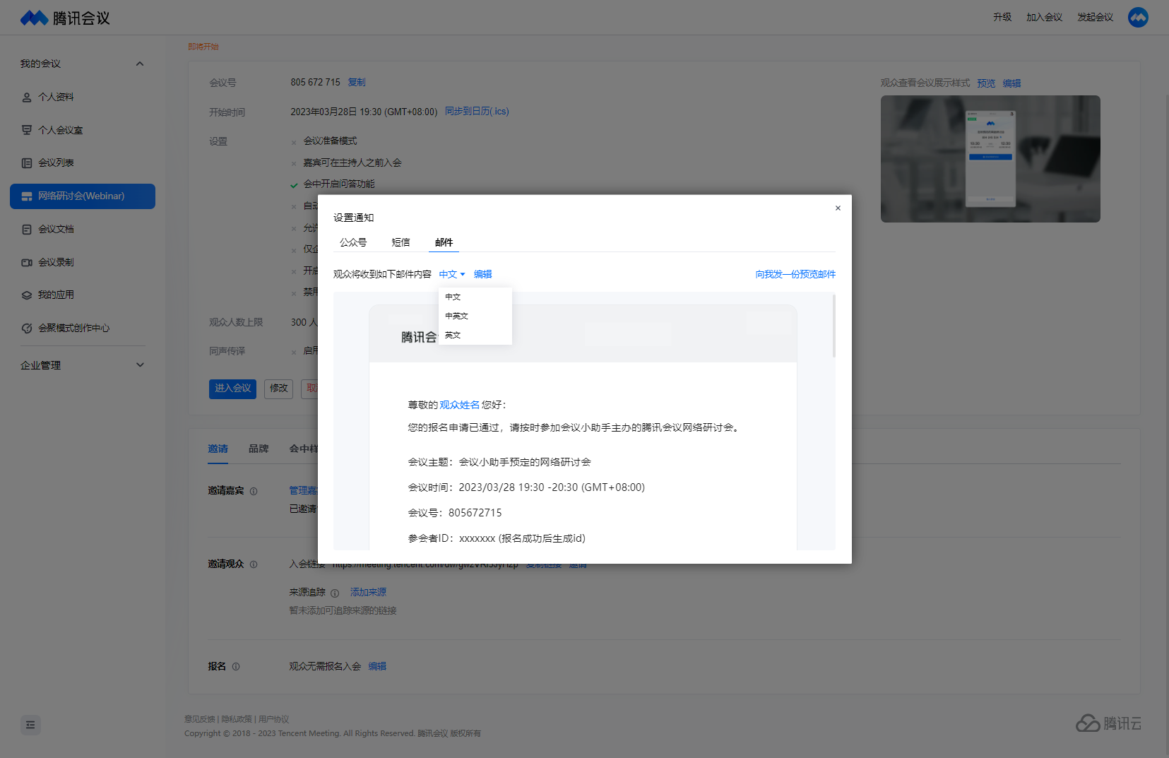Viewport: 1169px width, 758px height.
Task: Click info icon beside 邀请观众
Action: [x=254, y=564]
